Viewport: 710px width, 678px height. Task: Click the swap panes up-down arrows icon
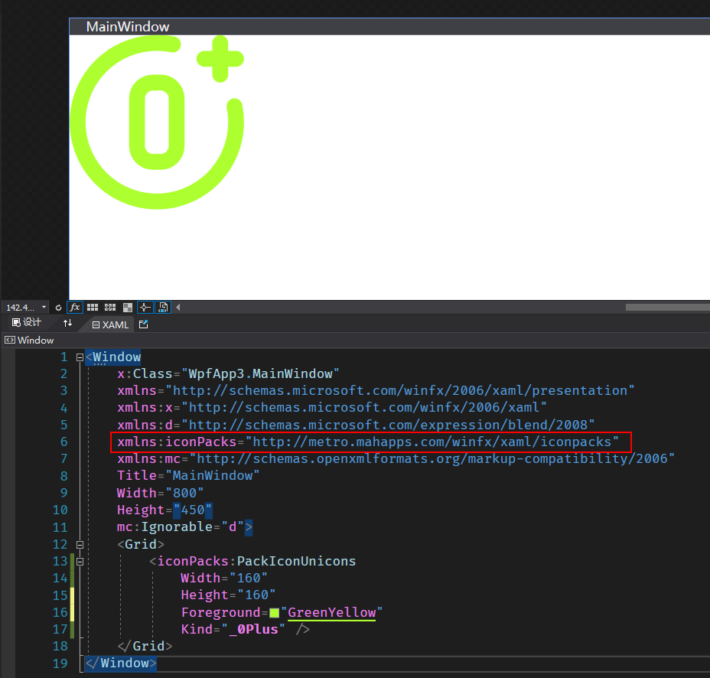tap(67, 323)
